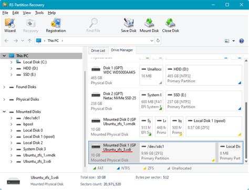This screenshot has width=249, height=190.
Task: Select the 600 MB EFI System partition
Action: pos(151,101)
